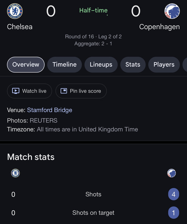Open the Timeline tab
Image resolution: width=187 pixels, height=224 pixels.
pos(64,64)
